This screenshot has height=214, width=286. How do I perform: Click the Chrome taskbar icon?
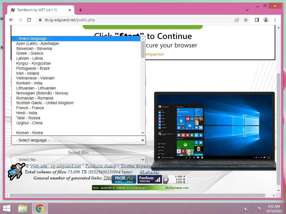pyautogui.click(x=40, y=208)
